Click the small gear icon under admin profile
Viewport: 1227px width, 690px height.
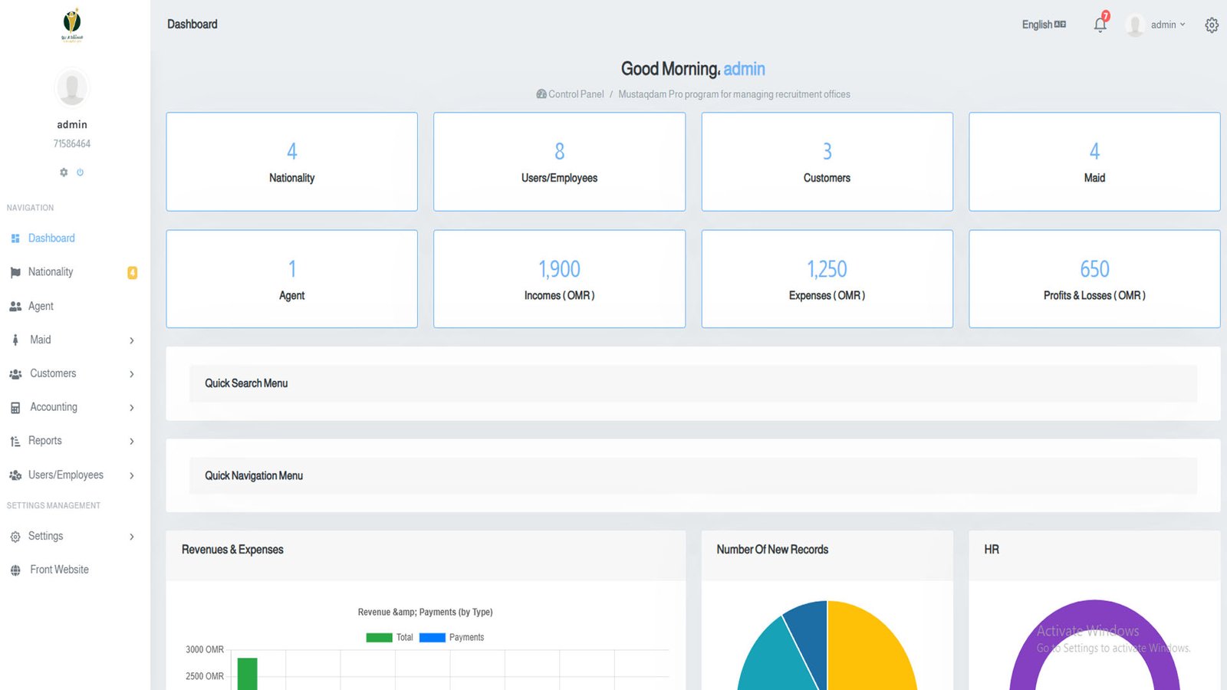pyautogui.click(x=64, y=172)
